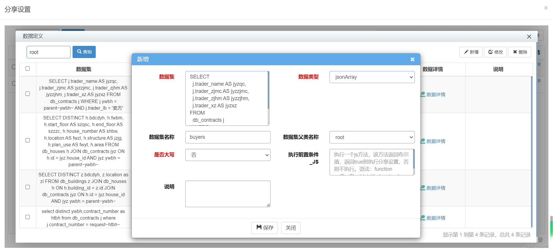Click the SQL cell mentioning request~htbh~

pyautogui.click(x=83, y=218)
